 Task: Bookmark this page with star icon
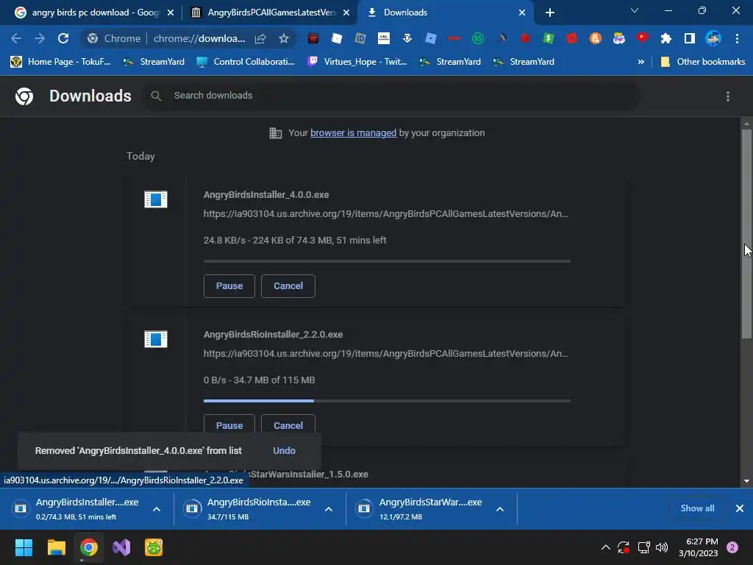(x=284, y=38)
